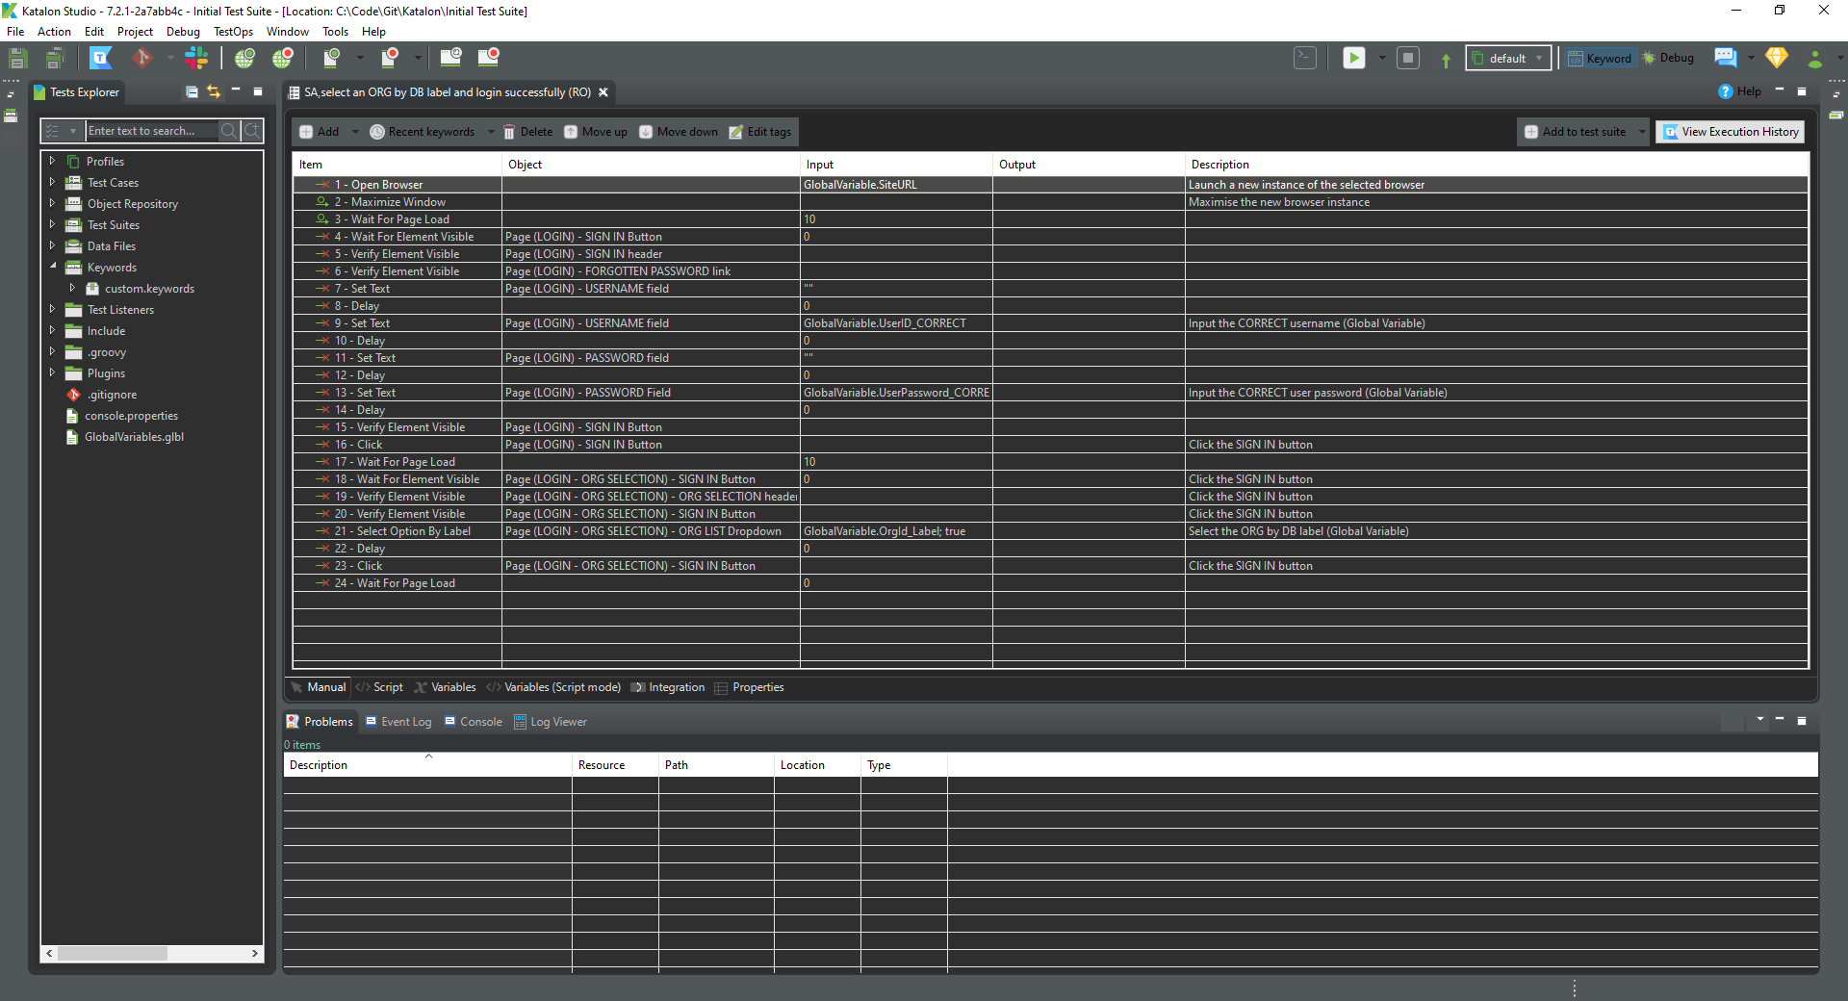Viewport: 1848px width, 1001px height.
Task: Click the Save icon in the toolbar
Action: [17, 59]
